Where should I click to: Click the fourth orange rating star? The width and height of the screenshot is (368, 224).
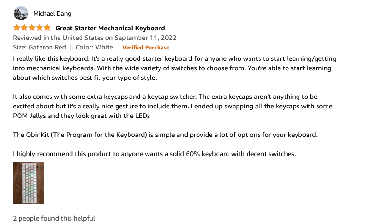(x=40, y=28)
